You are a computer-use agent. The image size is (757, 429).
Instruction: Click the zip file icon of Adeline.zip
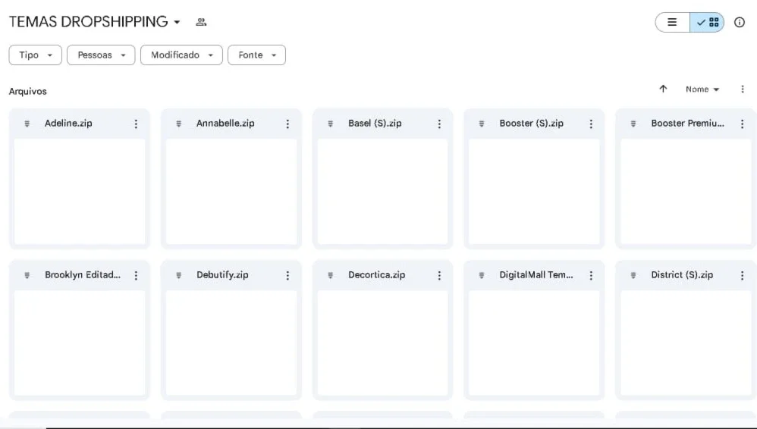[x=27, y=124]
